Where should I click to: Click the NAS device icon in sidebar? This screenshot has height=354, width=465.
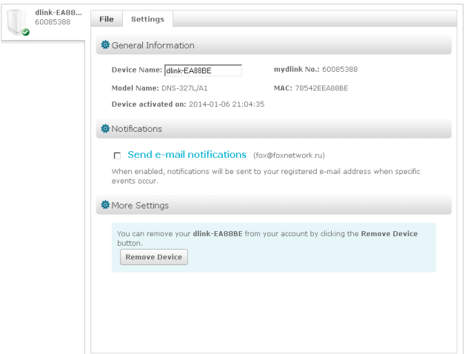pyautogui.click(x=17, y=22)
